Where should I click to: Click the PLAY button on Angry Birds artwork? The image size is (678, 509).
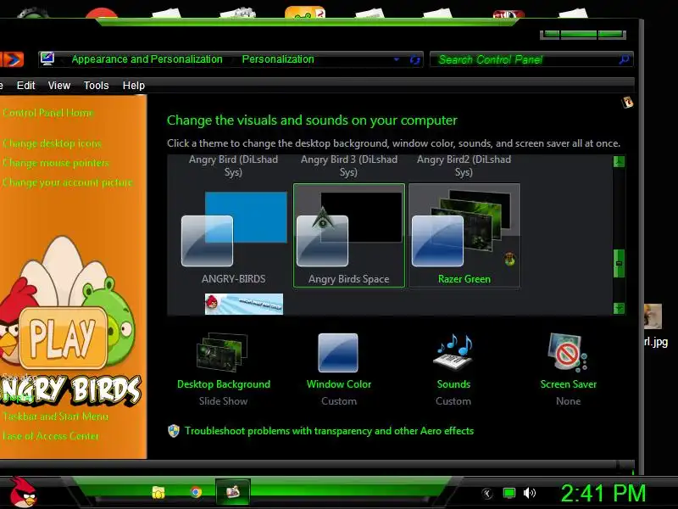tap(64, 338)
